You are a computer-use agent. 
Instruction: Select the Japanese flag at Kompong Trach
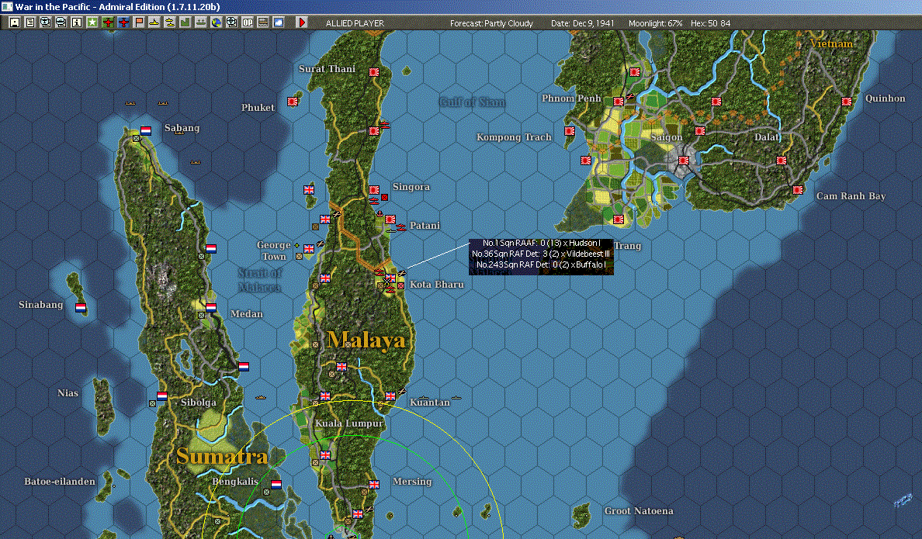tap(570, 131)
